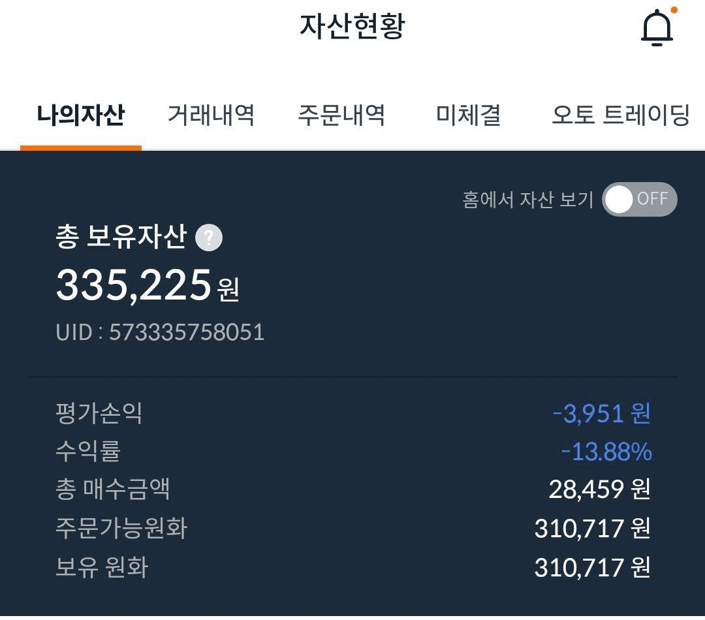Click the 총 보유자산 label
Viewport: 705px width, 620px height.
pyautogui.click(x=121, y=236)
